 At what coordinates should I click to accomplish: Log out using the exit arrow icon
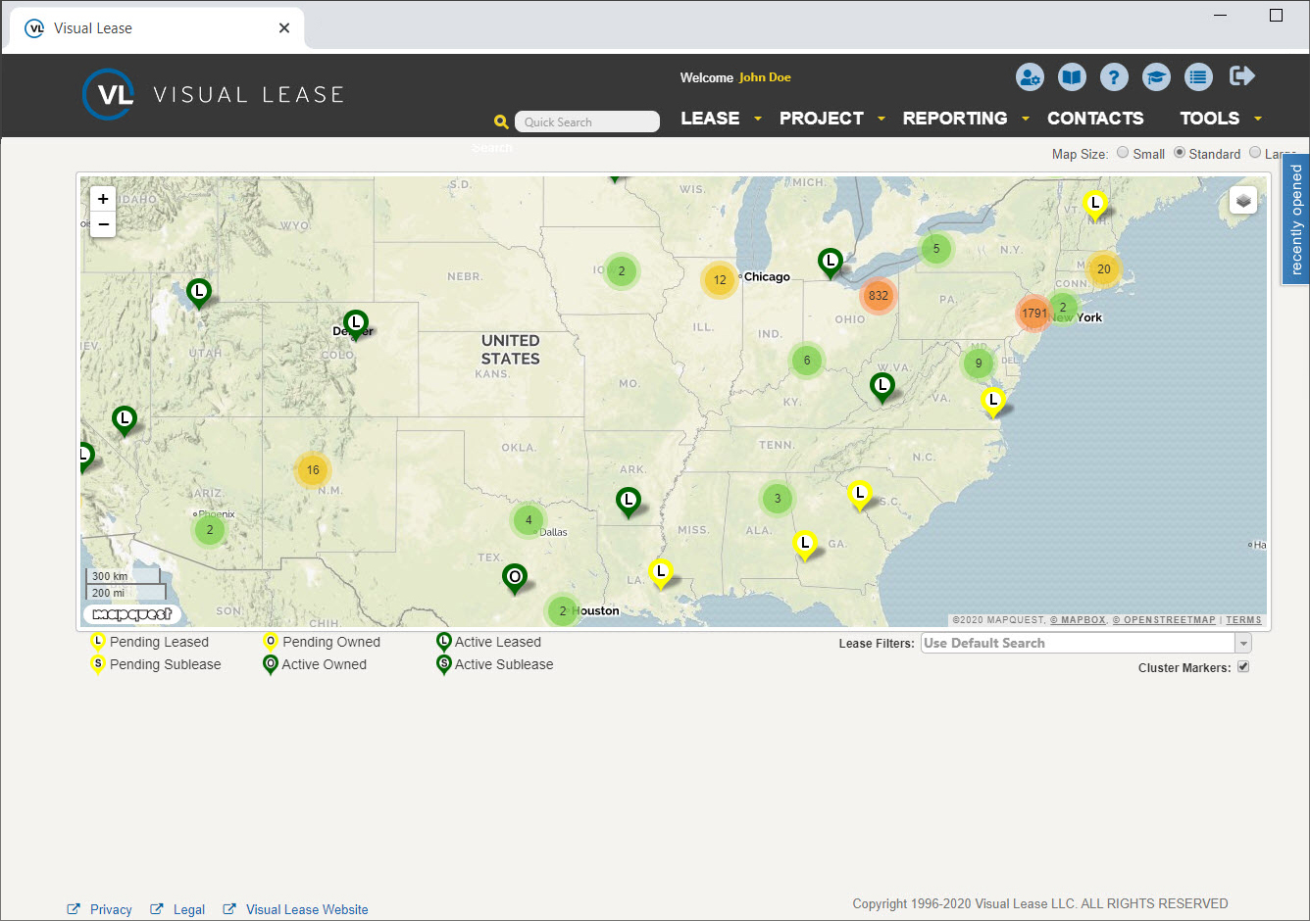point(1242,75)
